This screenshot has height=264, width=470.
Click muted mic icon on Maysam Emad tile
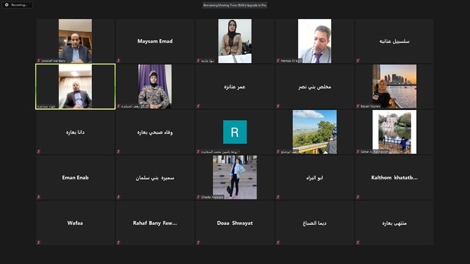click(x=118, y=61)
